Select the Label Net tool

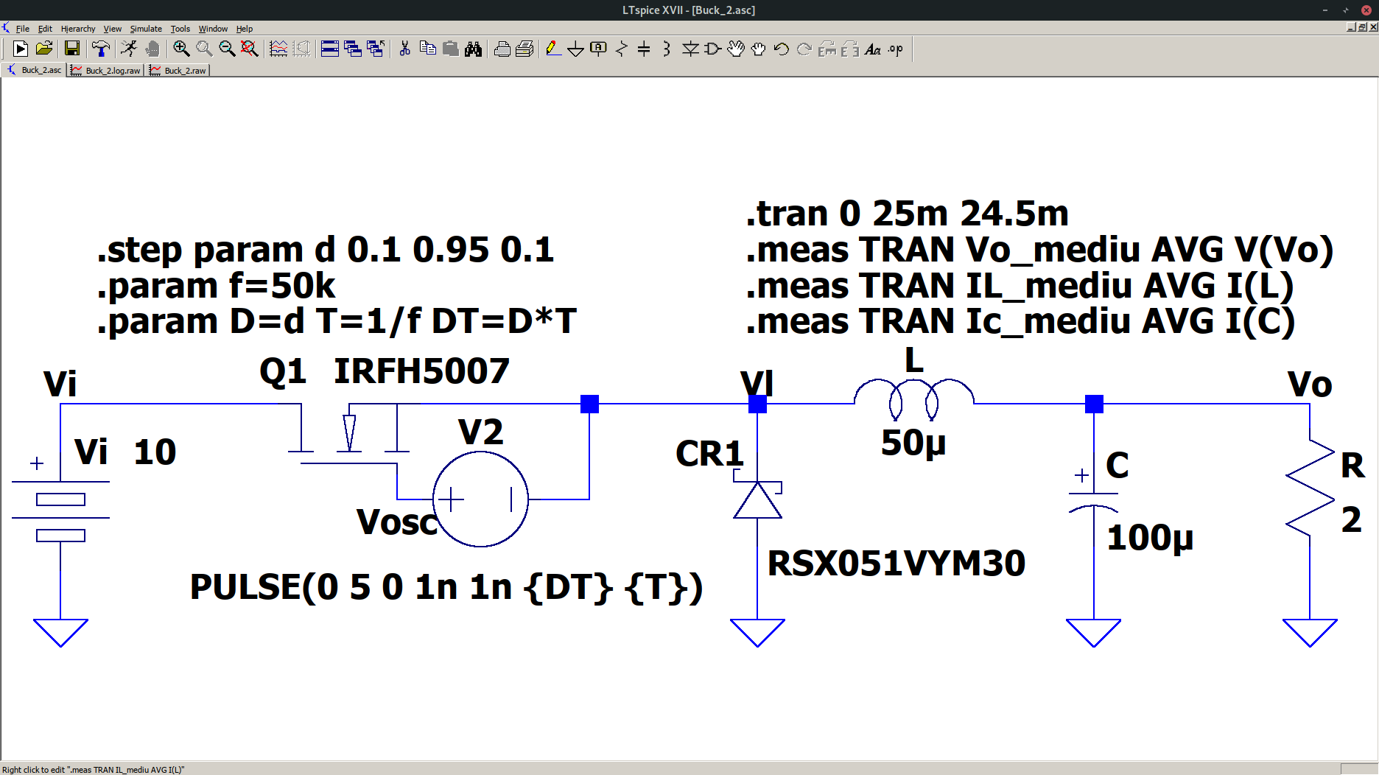[599, 49]
